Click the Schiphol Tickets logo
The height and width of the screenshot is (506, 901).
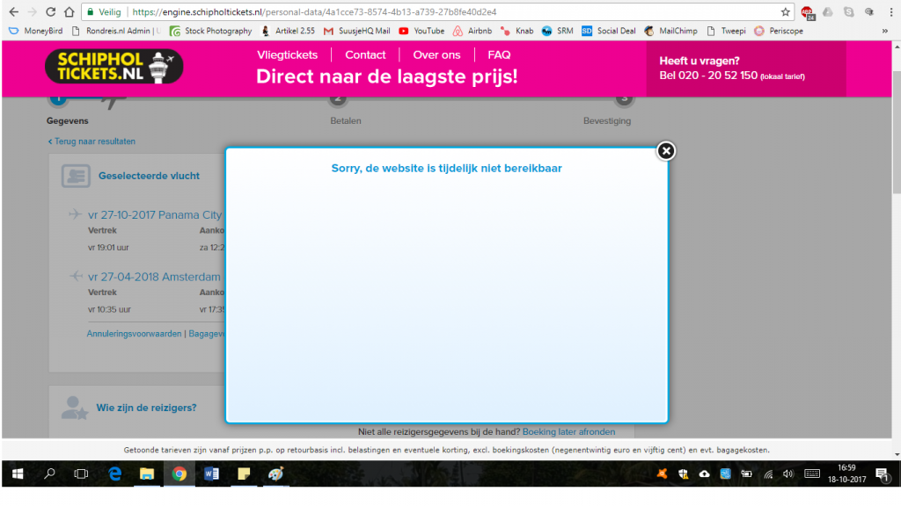point(114,67)
